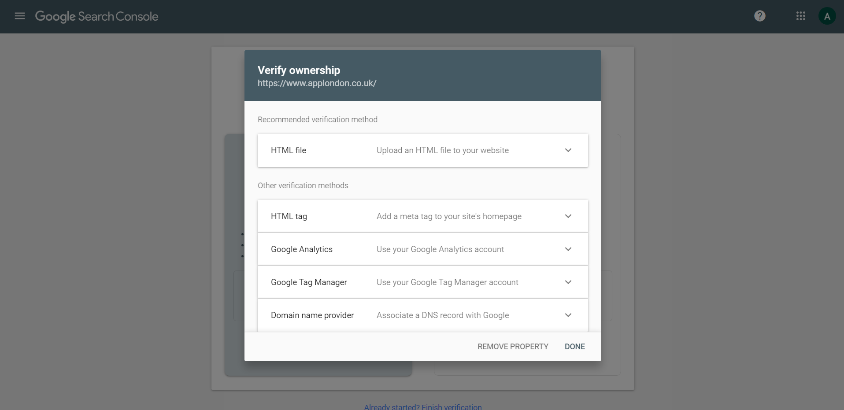This screenshot has width=844, height=410.
Task: Select the Domain name provider row
Action: pos(312,315)
